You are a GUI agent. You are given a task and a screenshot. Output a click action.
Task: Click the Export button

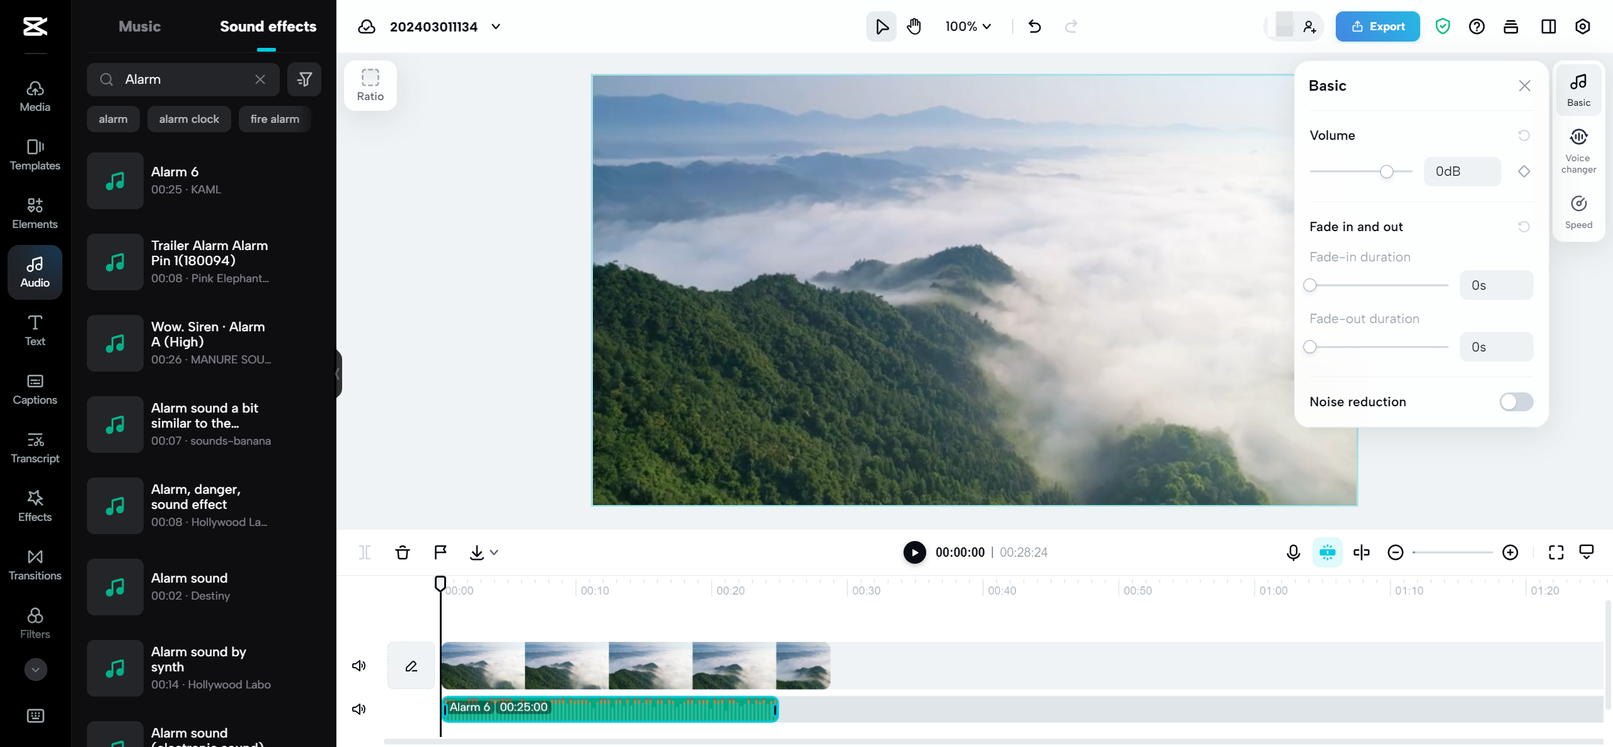pyautogui.click(x=1377, y=26)
